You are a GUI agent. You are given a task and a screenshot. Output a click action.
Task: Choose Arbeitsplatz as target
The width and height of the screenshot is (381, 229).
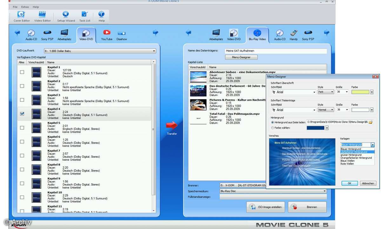point(216,35)
